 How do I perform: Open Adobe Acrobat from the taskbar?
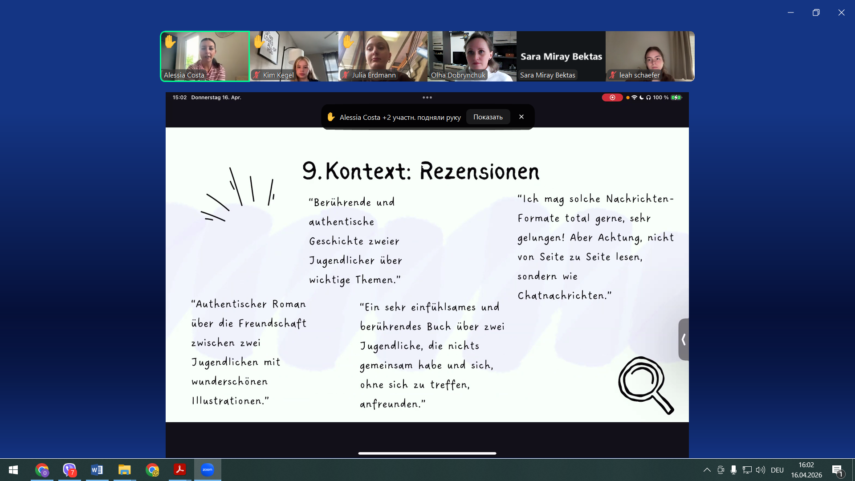(x=180, y=470)
